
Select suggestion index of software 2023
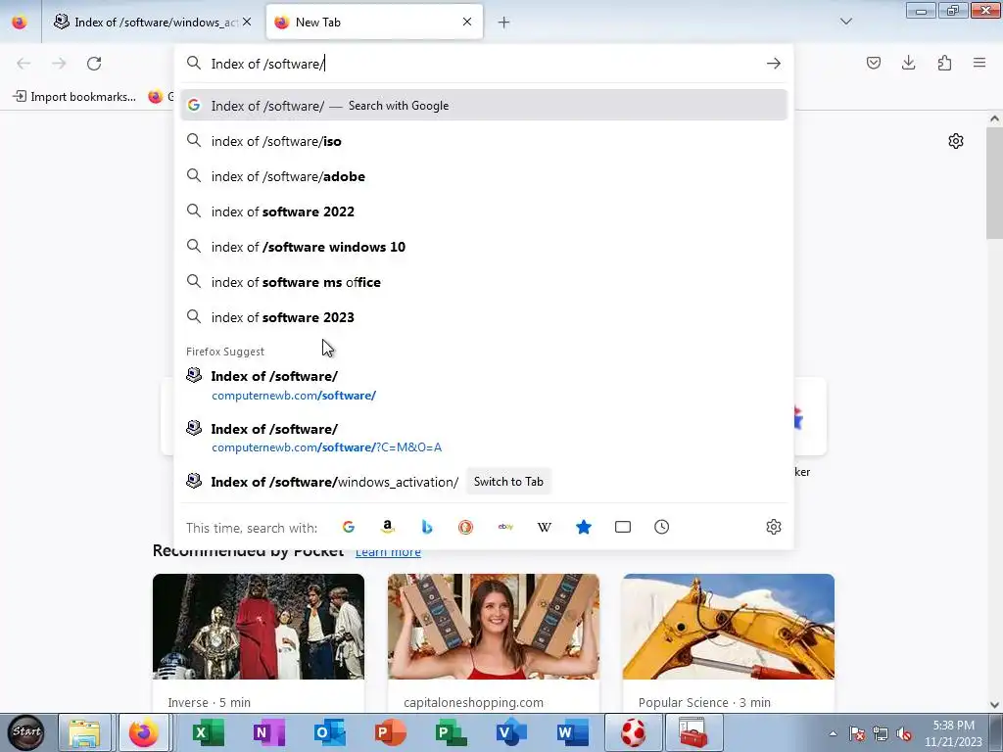484,317
